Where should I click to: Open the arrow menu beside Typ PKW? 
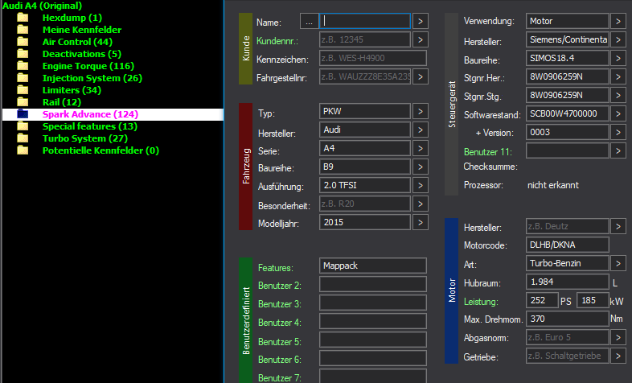click(421, 111)
